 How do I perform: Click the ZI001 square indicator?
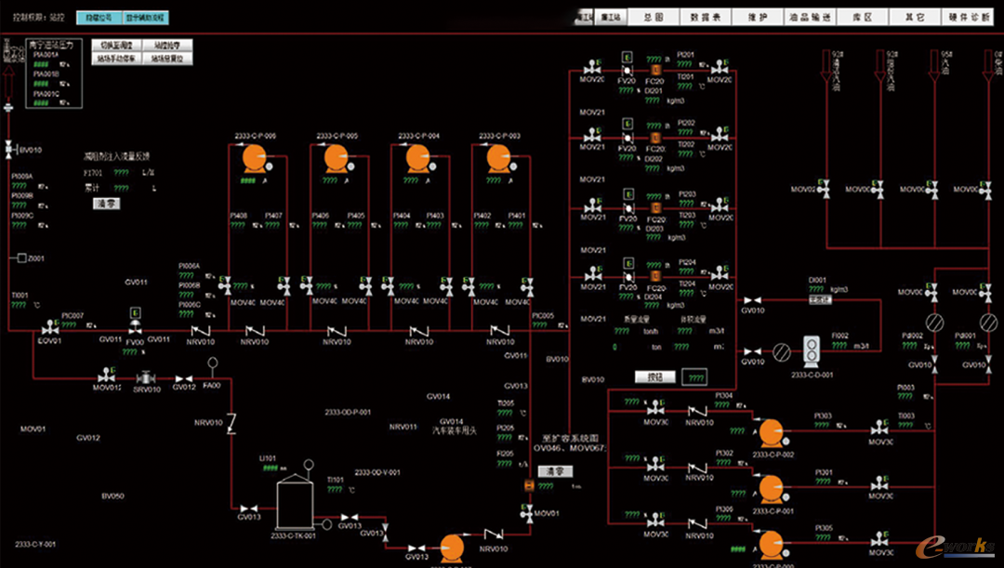20,258
